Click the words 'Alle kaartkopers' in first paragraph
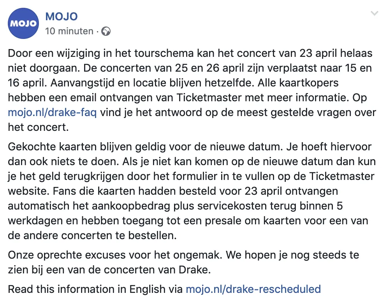This screenshot has width=387, height=303. pos(298,83)
